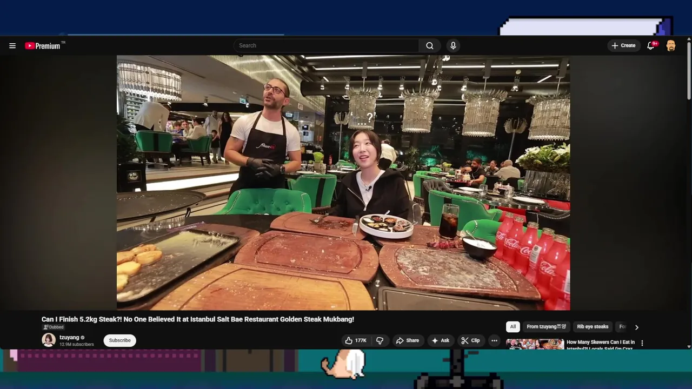The width and height of the screenshot is (692, 389).
Task: Open the hamburger guide menu
Action: pyautogui.click(x=12, y=46)
